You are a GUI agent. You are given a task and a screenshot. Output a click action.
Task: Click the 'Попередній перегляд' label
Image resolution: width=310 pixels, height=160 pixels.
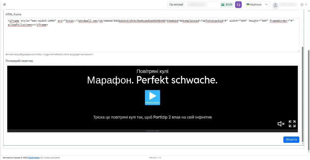[x=19, y=61]
